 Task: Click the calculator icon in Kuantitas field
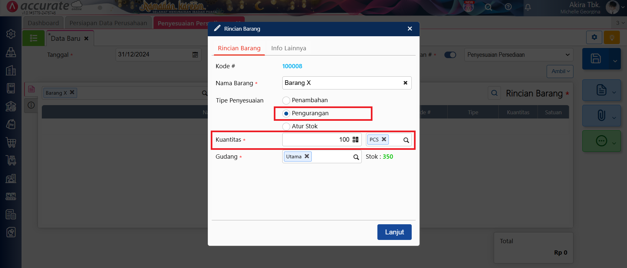(355, 140)
